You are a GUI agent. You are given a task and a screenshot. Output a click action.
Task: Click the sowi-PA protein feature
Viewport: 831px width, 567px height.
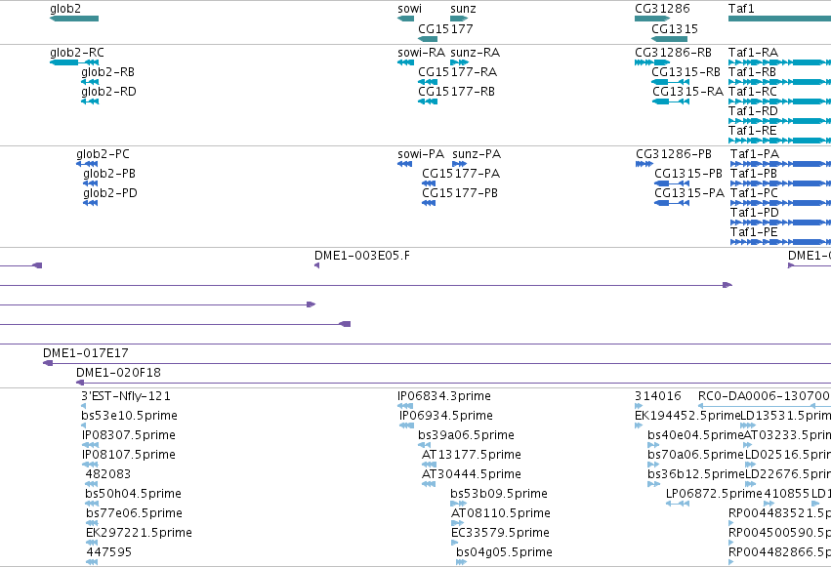click(x=421, y=154)
